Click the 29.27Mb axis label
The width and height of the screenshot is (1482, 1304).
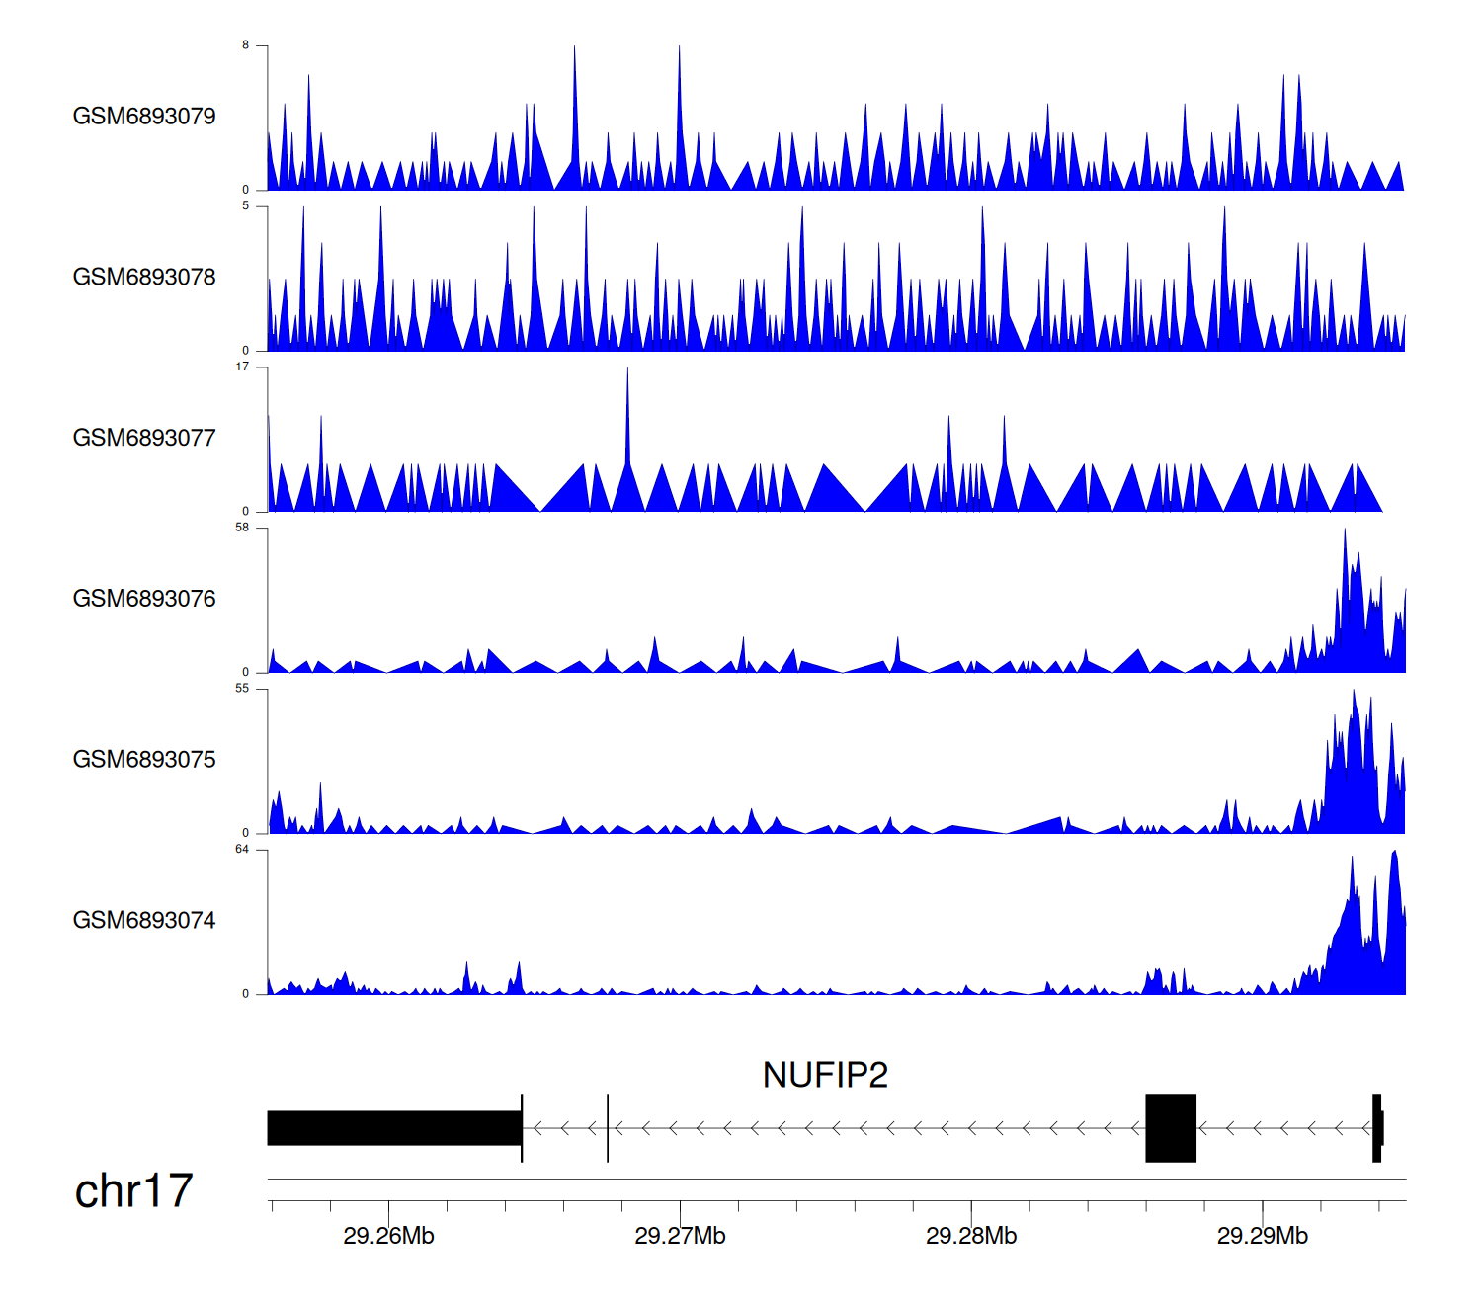point(680,1237)
